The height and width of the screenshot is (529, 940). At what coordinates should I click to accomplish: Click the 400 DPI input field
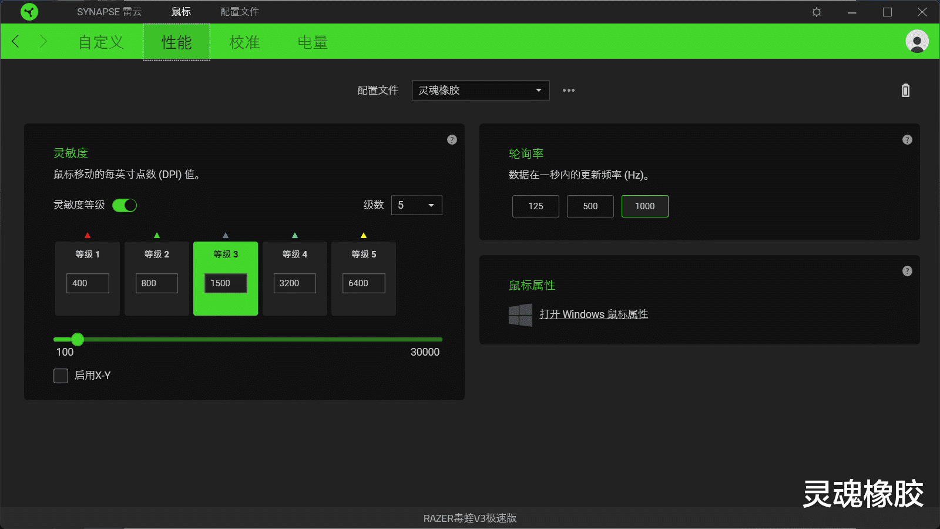click(88, 283)
